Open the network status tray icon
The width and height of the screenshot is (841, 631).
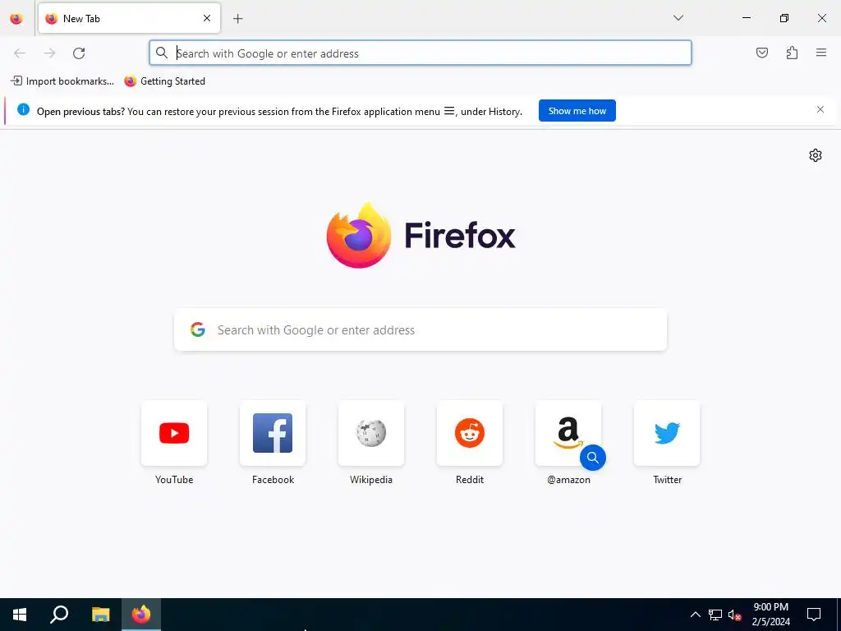pyautogui.click(x=715, y=615)
